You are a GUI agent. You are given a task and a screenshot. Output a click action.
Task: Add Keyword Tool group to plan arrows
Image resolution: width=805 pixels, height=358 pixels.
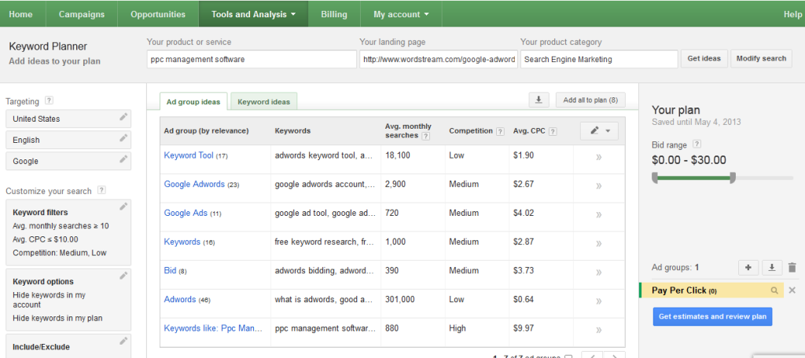click(598, 158)
